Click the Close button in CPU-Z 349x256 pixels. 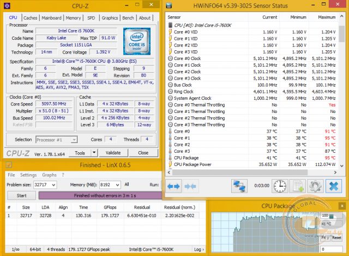pyautogui.click(x=143, y=153)
